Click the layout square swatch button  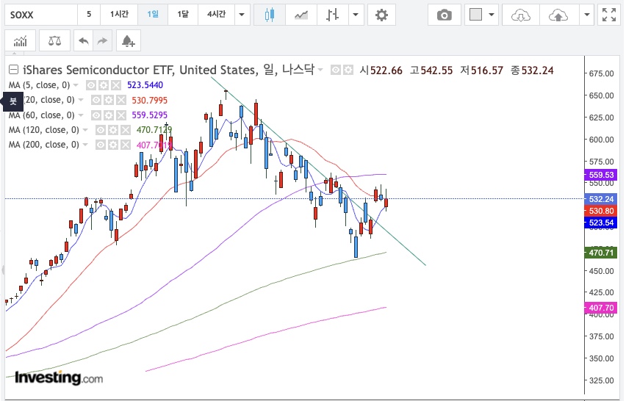(475, 15)
